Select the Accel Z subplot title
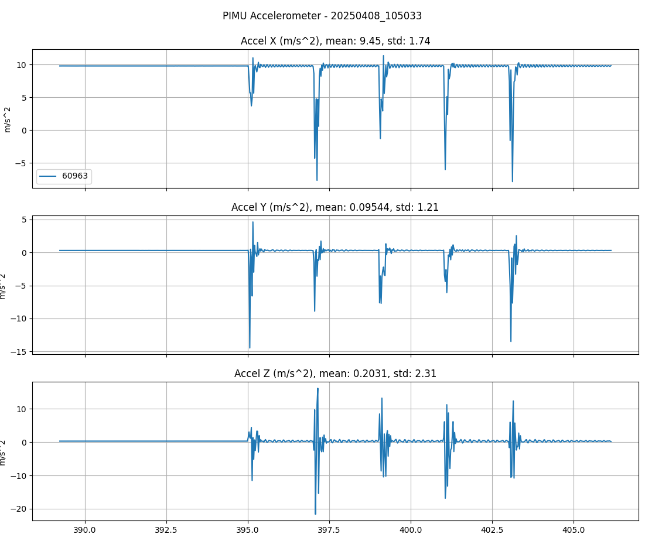 pyautogui.click(x=335, y=374)
